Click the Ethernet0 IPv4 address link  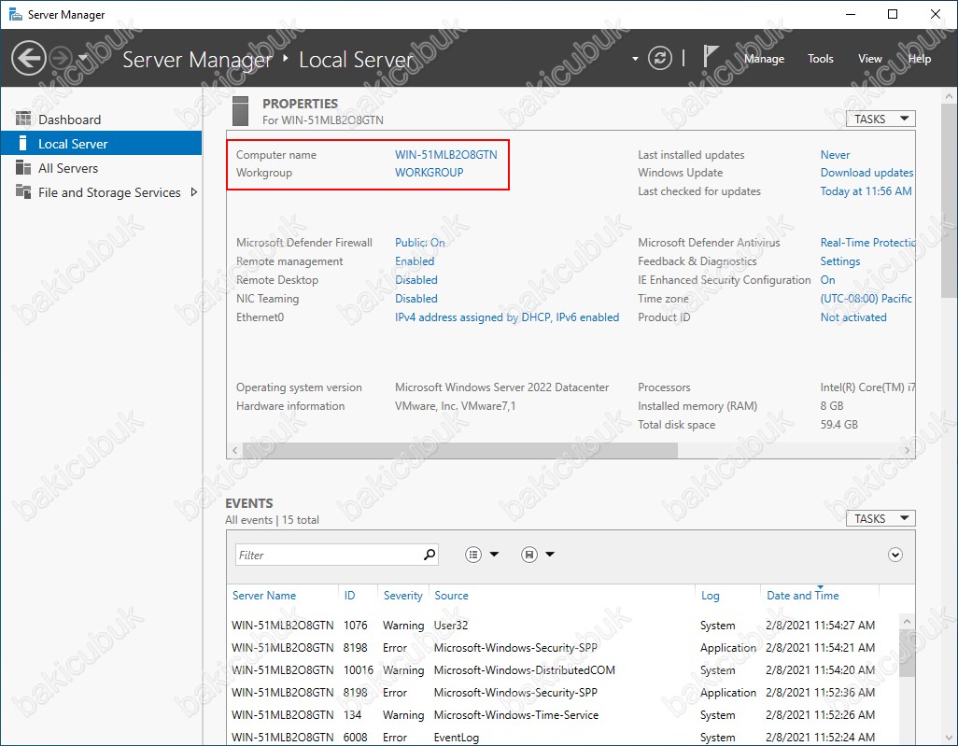507,317
